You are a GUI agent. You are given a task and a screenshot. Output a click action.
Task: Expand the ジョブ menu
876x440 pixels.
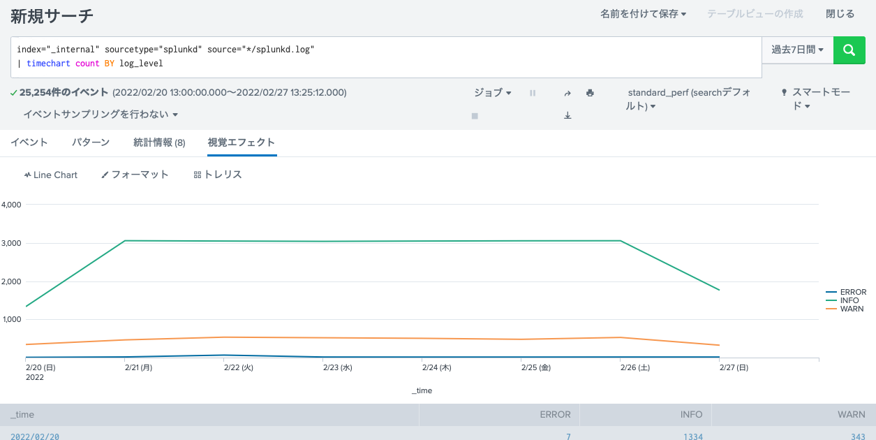click(x=491, y=93)
